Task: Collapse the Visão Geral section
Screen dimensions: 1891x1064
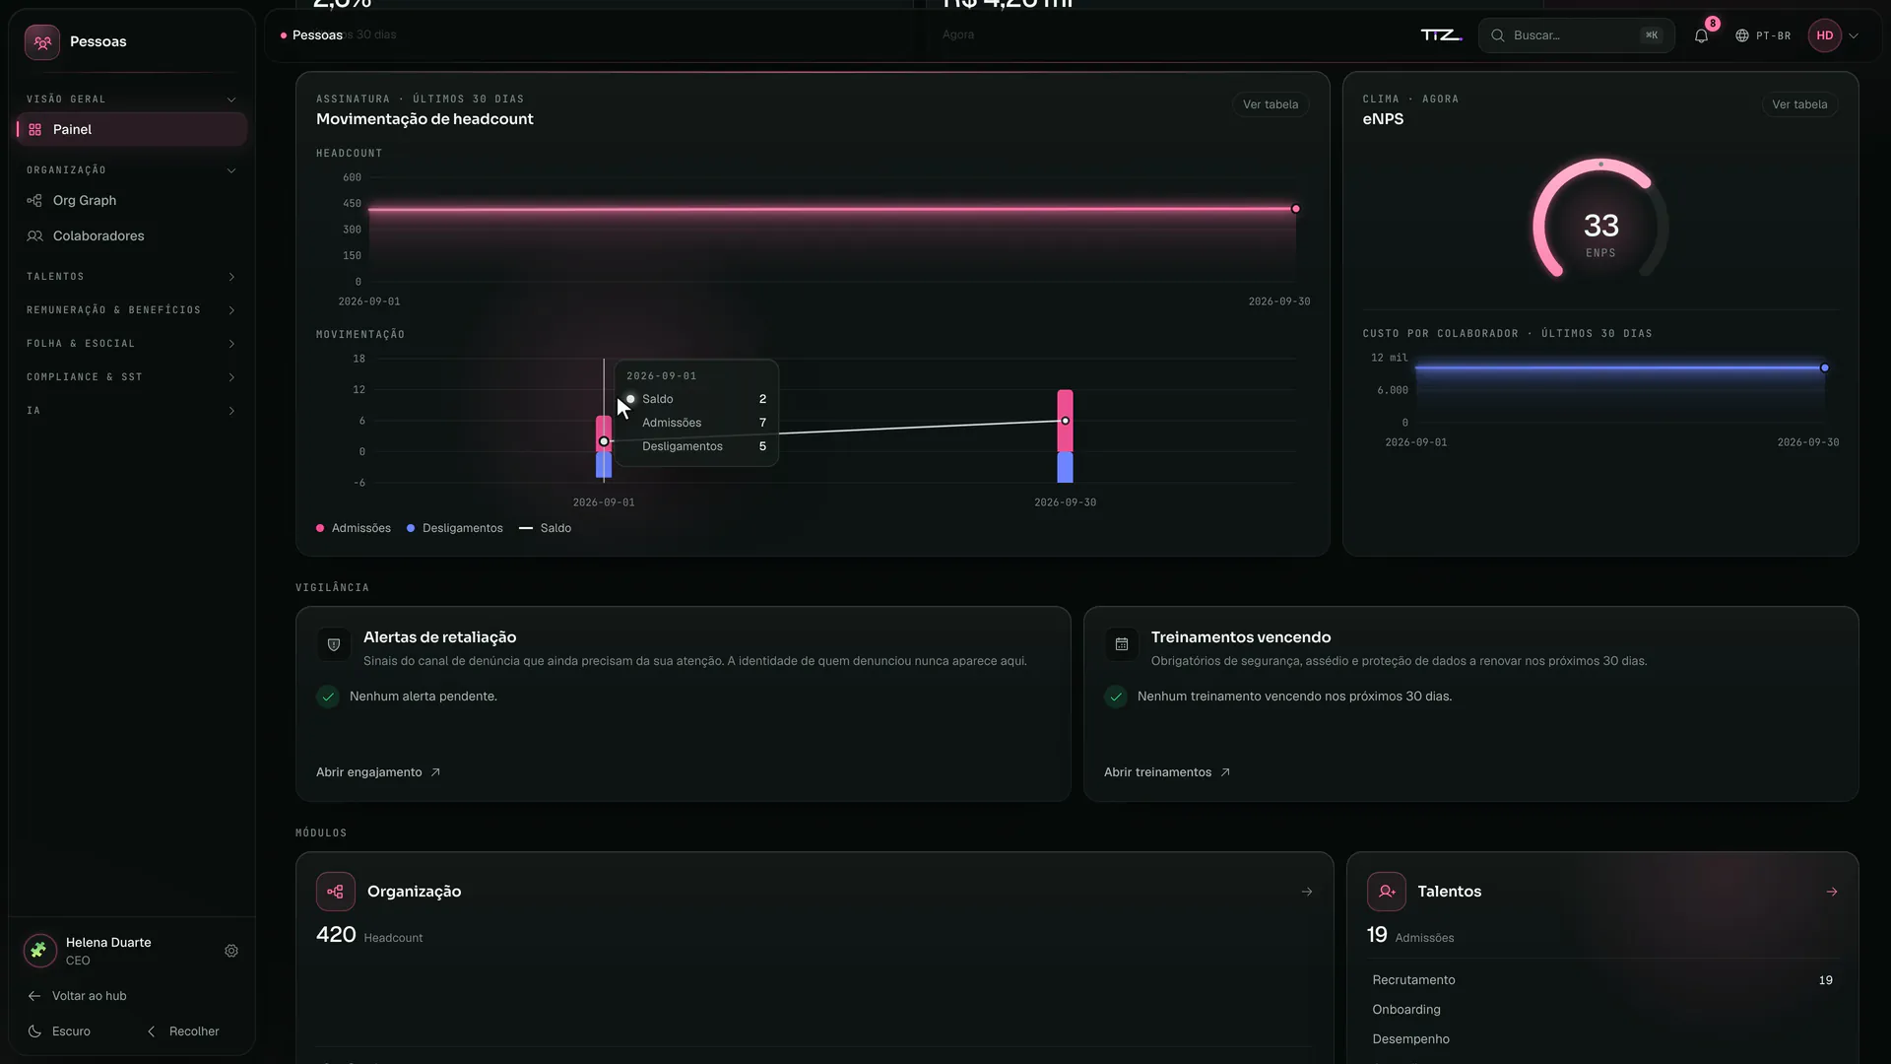Action: coord(131,100)
